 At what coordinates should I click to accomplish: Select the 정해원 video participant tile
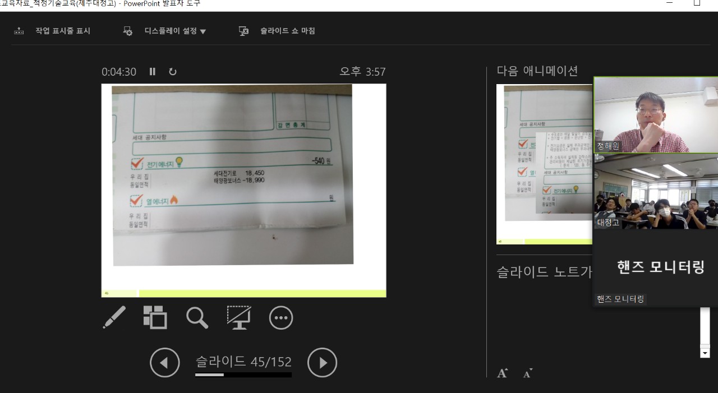[x=655, y=115]
